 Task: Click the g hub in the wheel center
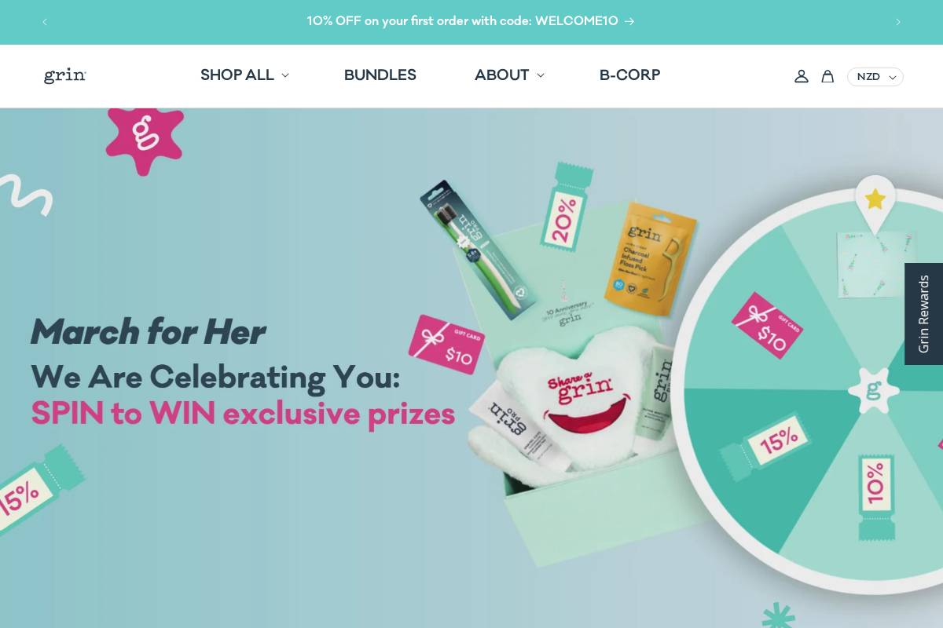tap(874, 390)
